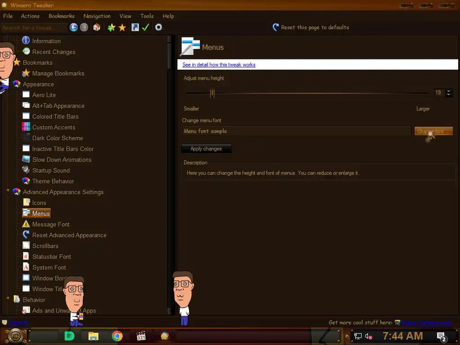This screenshot has width=460, height=345.
Task: Click in the Search for a tweak field
Action: coord(34,28)
